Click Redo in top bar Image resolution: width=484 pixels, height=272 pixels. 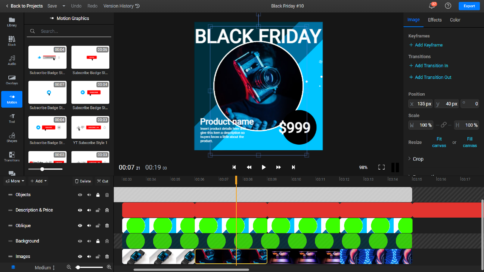coord(92,6)
